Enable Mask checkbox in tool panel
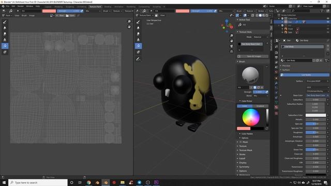Screen dimensions: 331x186 coord(240,142)
